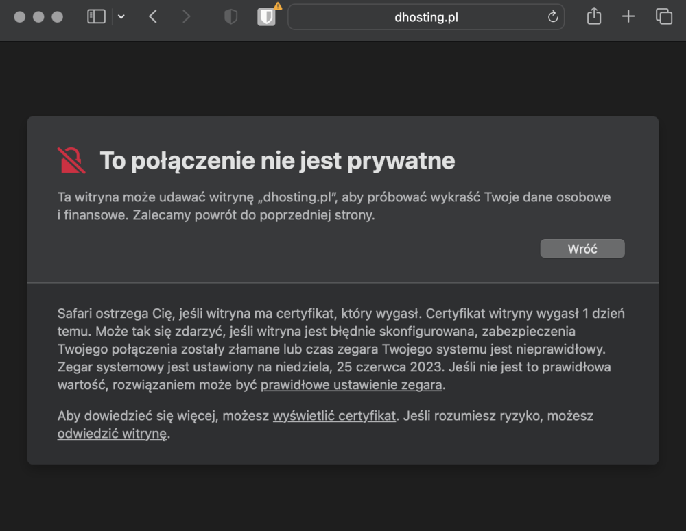
Task: Open a new tab with the plus icon
Action: pyautogui.click(x=628, y=16)
